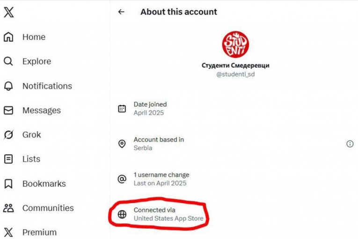The width and height of the screenshot is (358, 239).
Task: Click the Lists icon
Action: tap(8, 159)
